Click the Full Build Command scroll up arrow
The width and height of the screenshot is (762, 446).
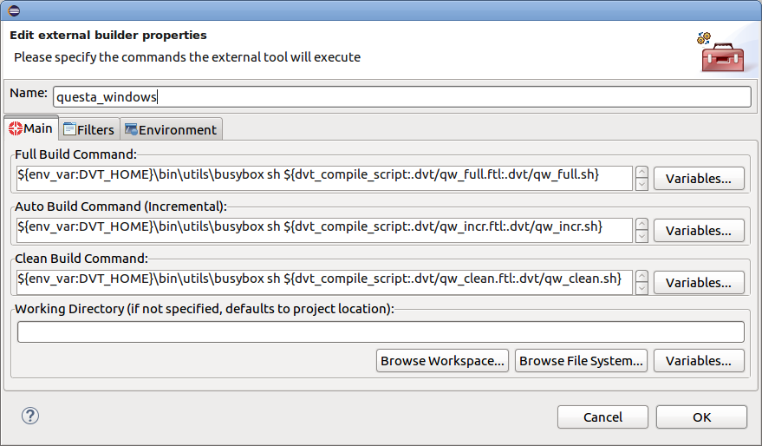(642, 173)
